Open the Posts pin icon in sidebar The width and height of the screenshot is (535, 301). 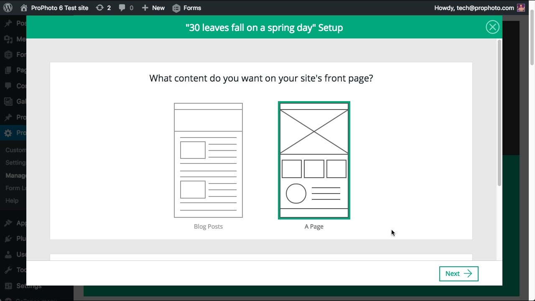click(x=8, y=23)
